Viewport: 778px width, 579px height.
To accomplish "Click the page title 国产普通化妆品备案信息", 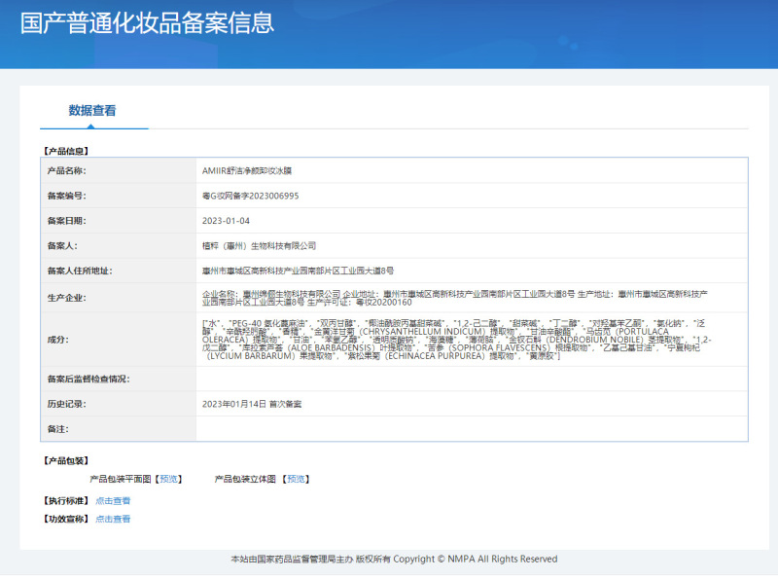I will 147,23.
